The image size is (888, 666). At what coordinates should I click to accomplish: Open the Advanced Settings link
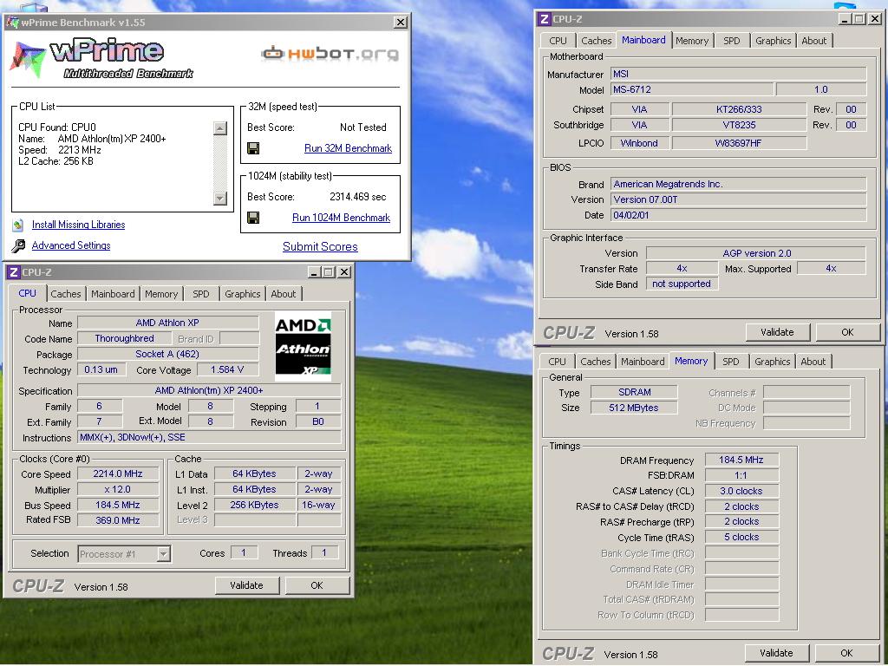click(71, 245)
